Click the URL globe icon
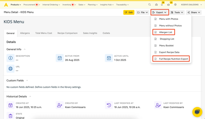Screen dimensions: 205x119 (10, 69)
